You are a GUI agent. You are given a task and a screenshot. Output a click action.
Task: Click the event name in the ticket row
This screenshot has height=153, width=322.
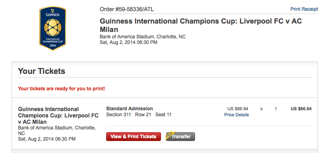pos(58,115)
